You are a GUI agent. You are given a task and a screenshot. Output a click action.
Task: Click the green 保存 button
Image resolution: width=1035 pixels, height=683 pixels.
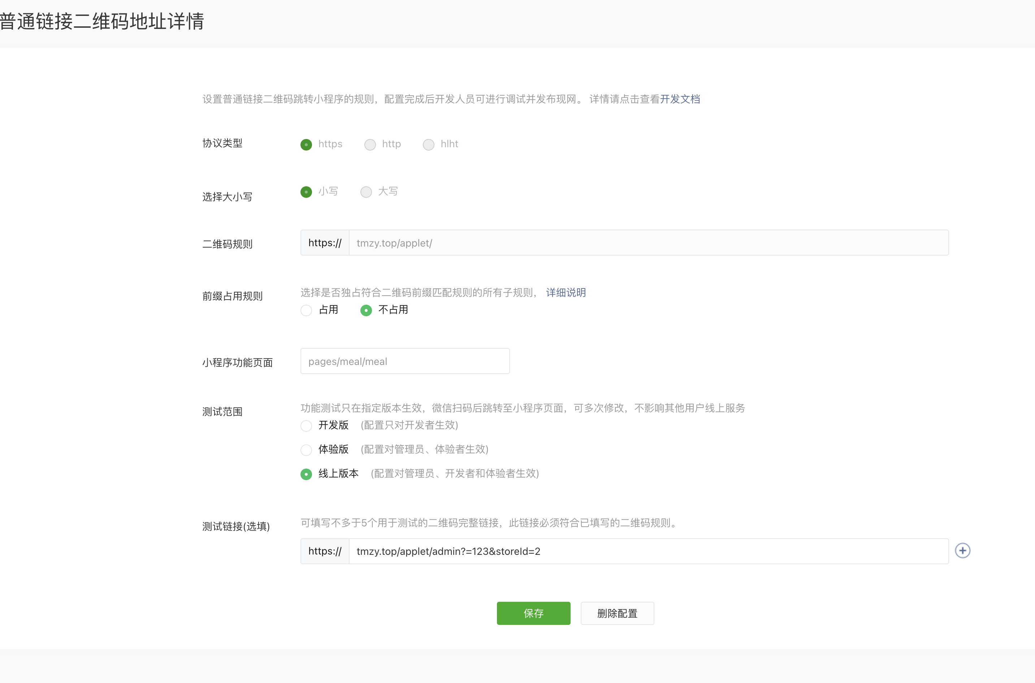(x=533, y=613)
